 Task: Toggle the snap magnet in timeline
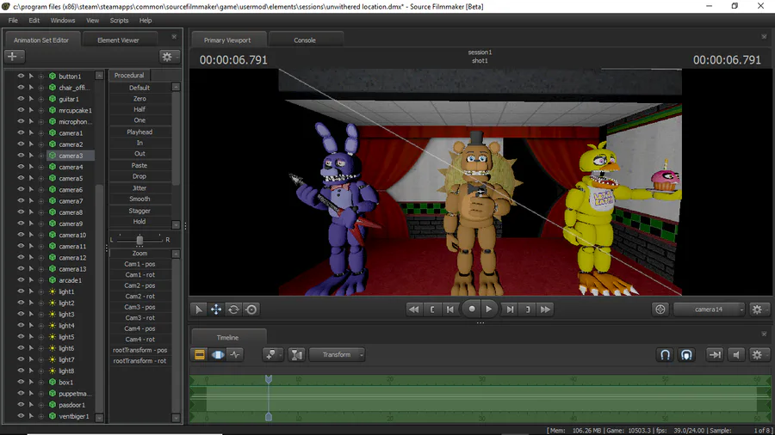pyautogui.click(x=666, y=354)
